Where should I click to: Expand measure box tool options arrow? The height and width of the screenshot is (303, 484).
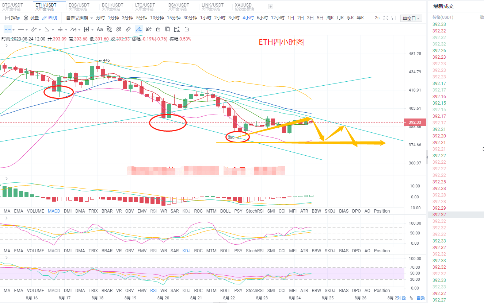coord(92,30)
